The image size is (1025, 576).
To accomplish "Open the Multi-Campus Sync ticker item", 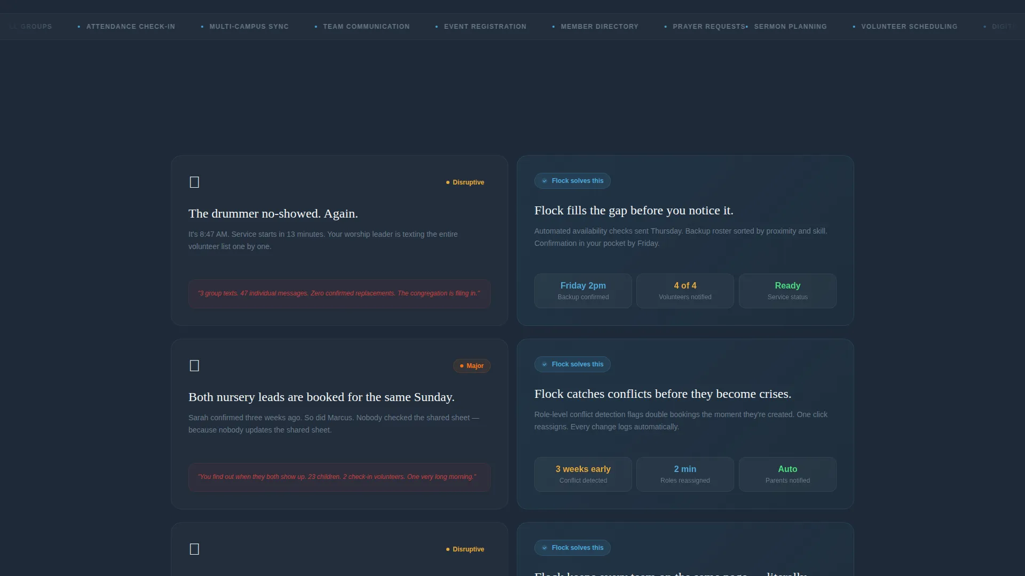I will (x=245, y=27).
